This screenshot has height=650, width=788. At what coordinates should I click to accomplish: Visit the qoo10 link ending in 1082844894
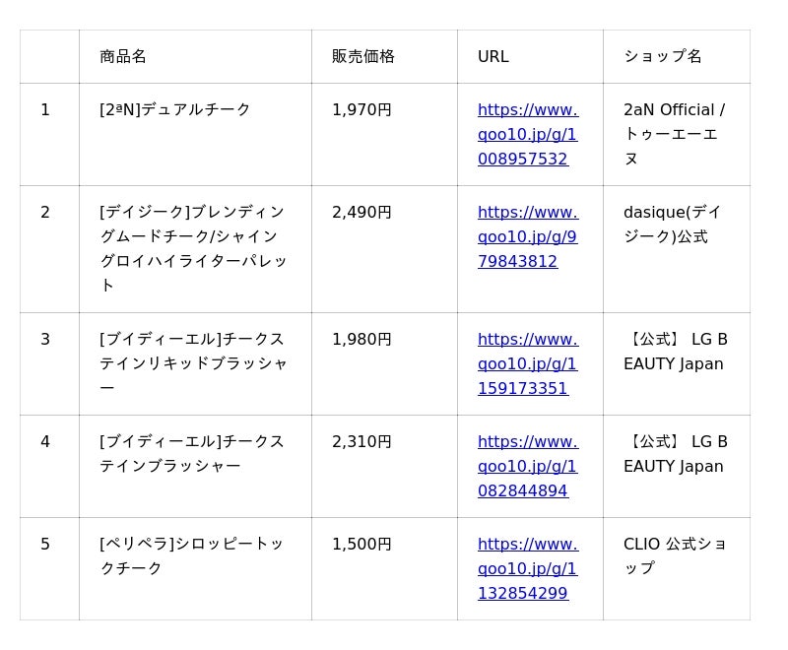click(x=527, y=466)
